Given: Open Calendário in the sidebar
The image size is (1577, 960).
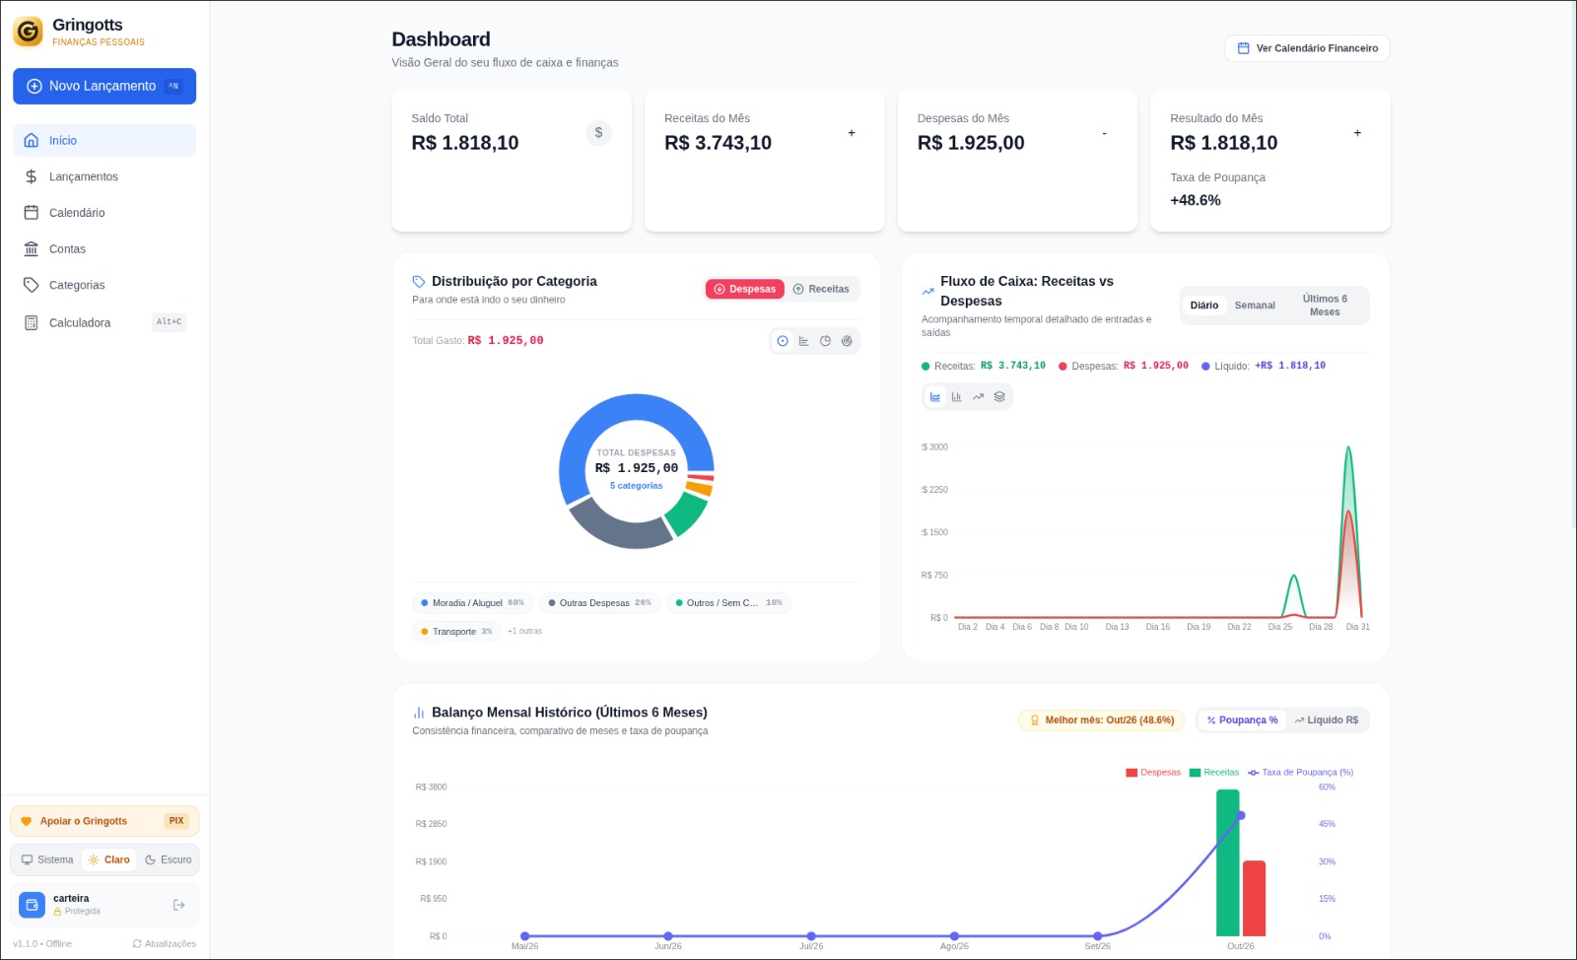Looking at the screenshot, I should (104, 213).
